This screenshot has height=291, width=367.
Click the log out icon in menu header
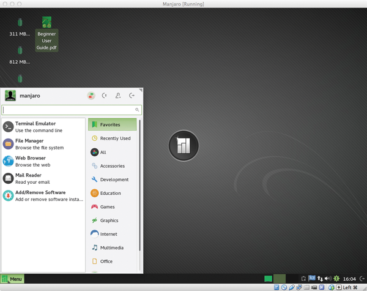[x=132, y=96]
